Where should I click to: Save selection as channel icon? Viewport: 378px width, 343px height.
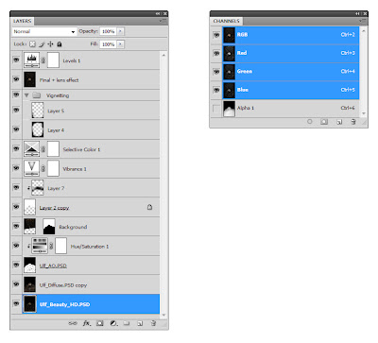(324, 122)
